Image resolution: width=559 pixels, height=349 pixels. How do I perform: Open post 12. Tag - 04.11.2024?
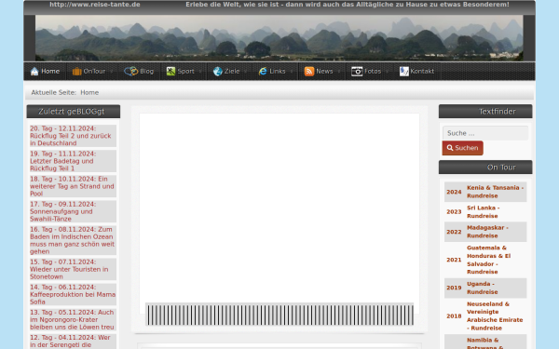(x=73, y=342)
